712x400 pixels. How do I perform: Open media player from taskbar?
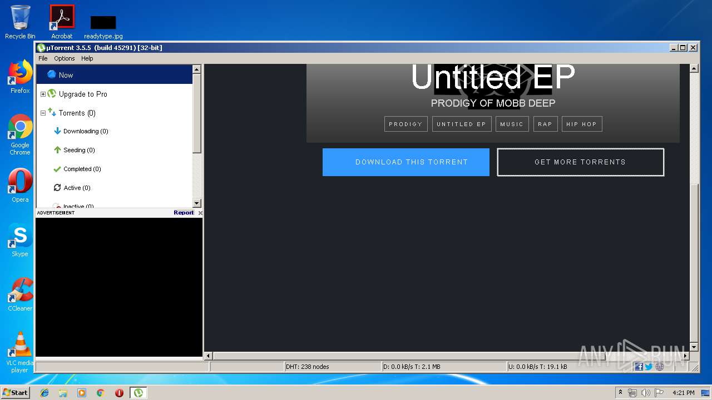point(82,393)
